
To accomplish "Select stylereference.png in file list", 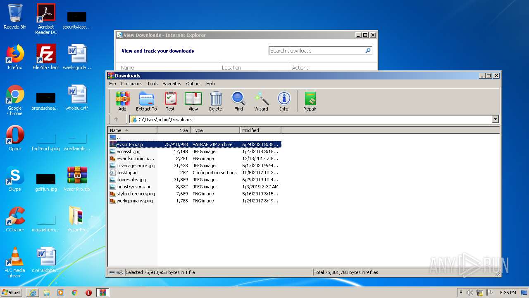I will (195, 194).
